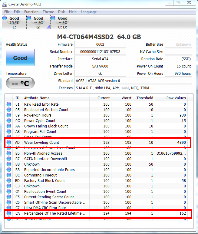Screen dimensions: 198x234
Task: Click the M4-CT064M4SSD2 64.0 GB model title
Action: [99, 37]
